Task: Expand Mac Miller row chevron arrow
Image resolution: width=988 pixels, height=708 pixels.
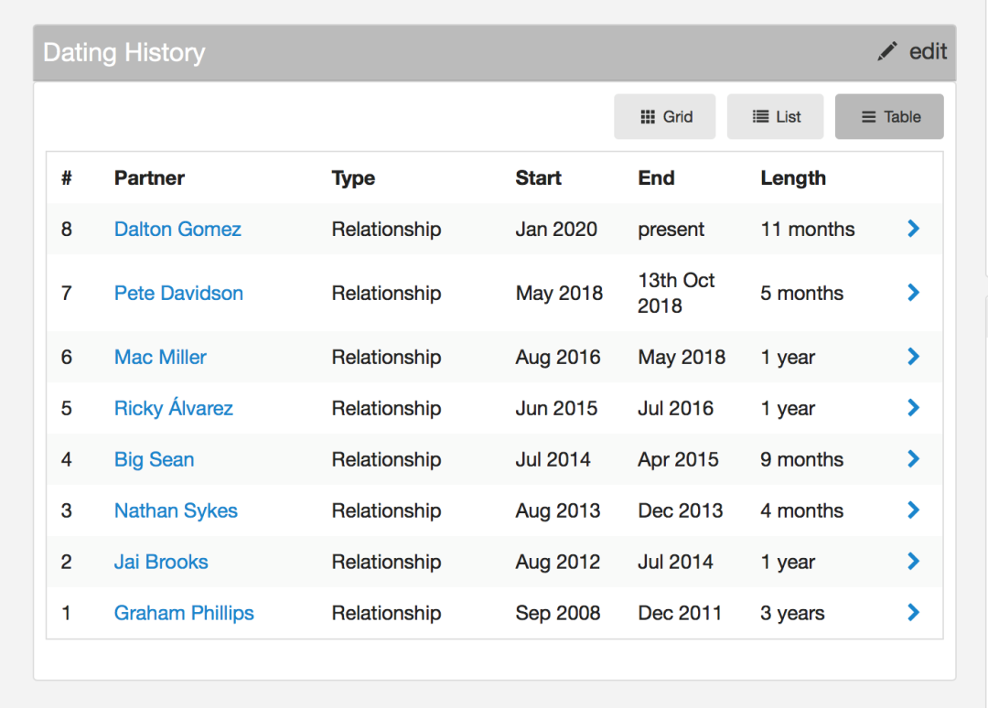Action: tap(914, 357)
